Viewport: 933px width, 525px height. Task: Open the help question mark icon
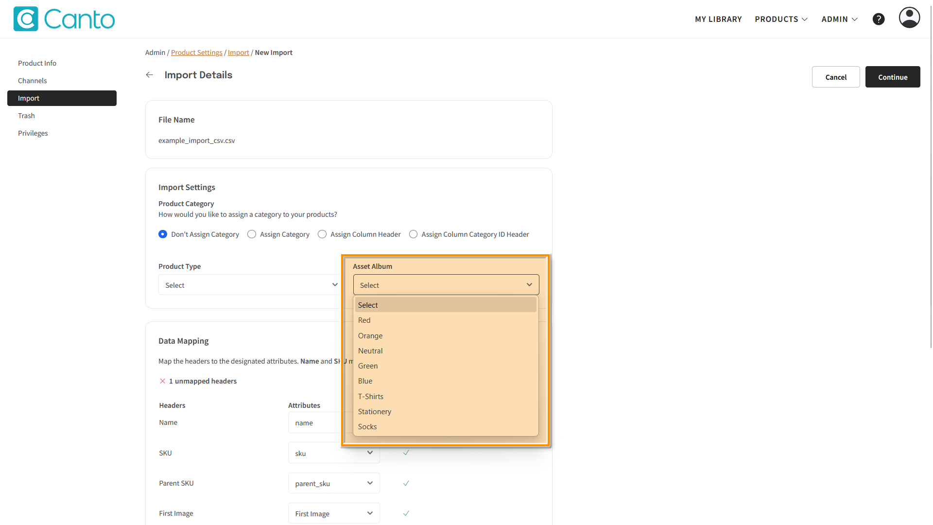(x=878, y=19)
